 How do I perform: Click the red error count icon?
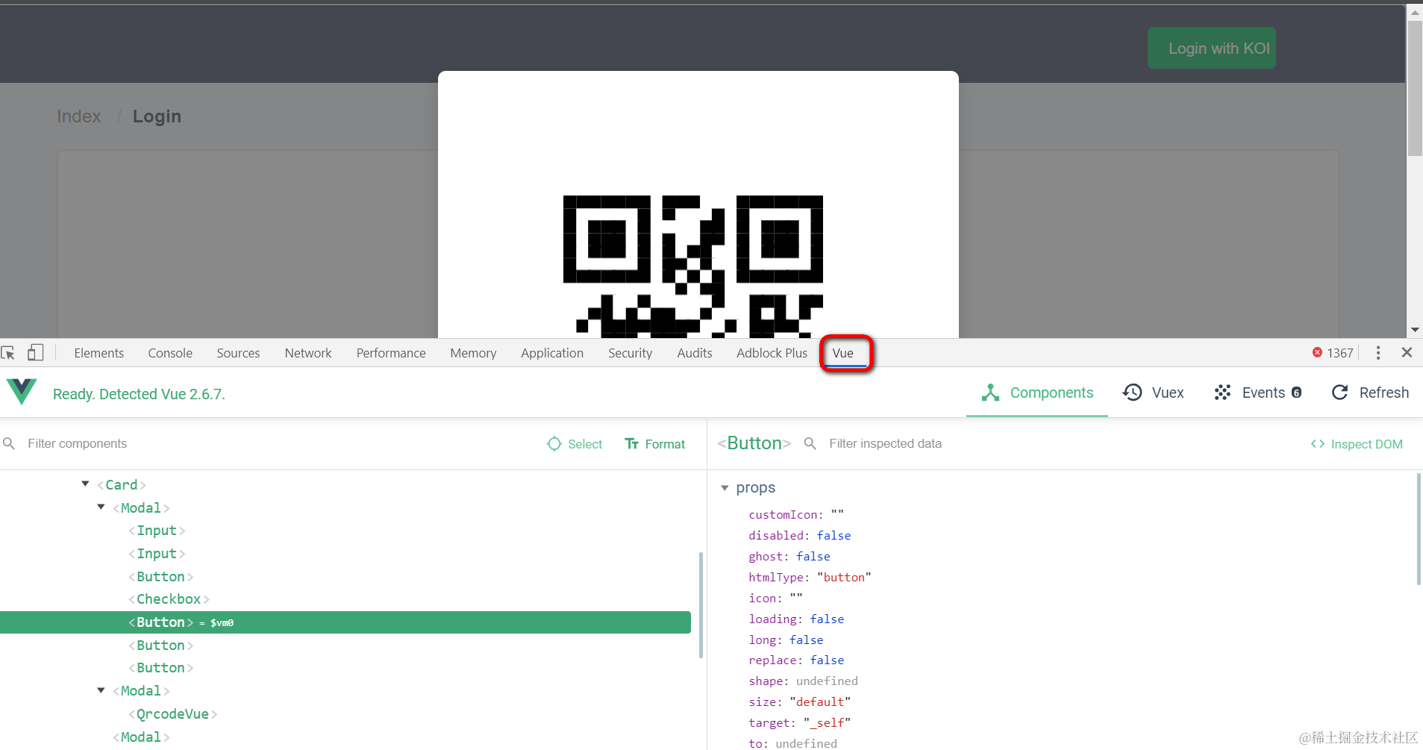[1317, 353]
